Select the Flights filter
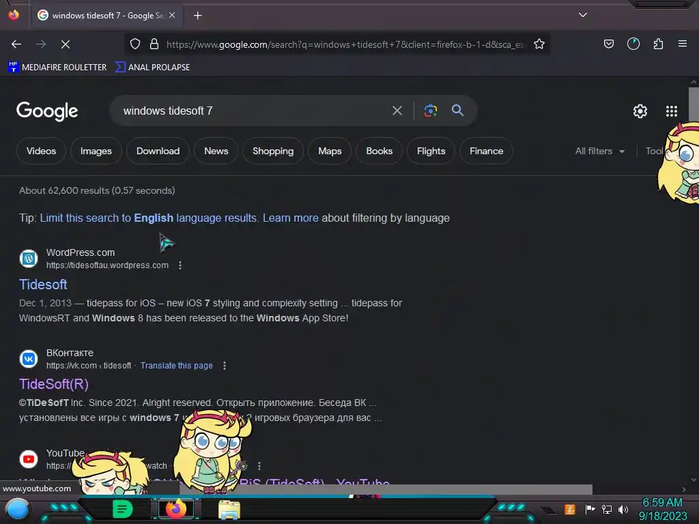699x524 pixels. pyautogui.click(x=431, y=151)
